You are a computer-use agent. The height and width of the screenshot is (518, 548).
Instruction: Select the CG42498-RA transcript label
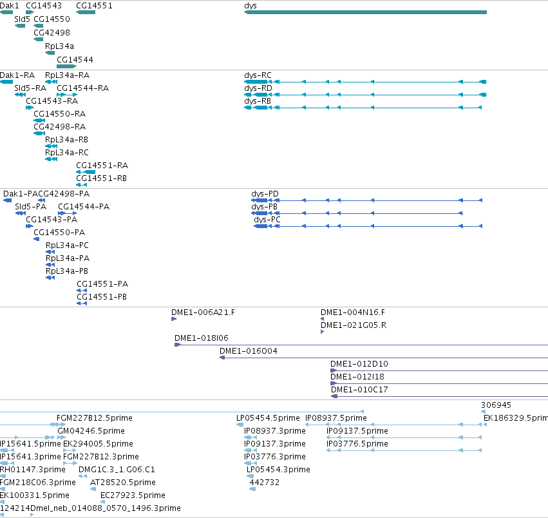59,127
